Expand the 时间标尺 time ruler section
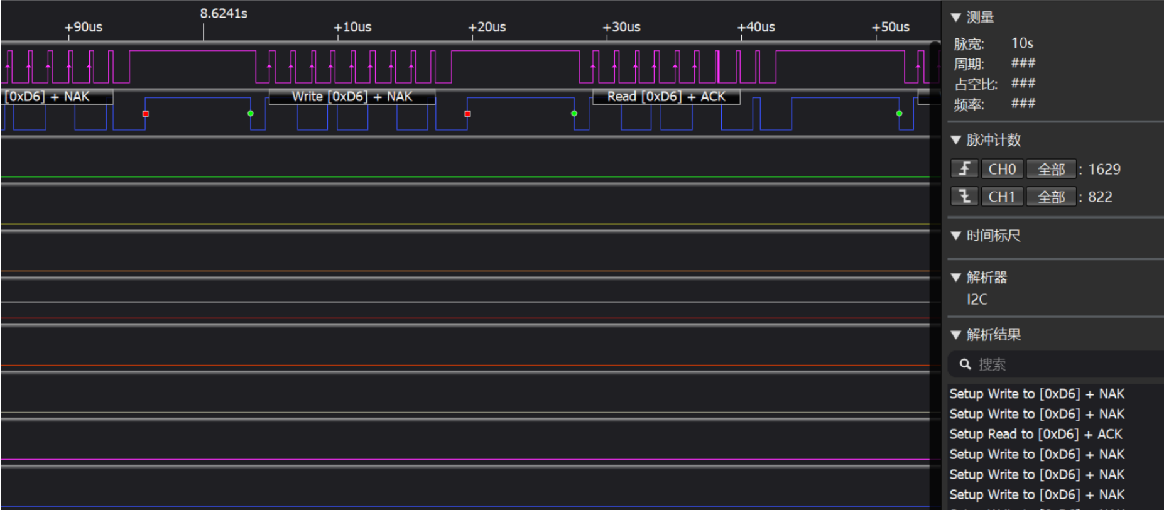Screen dimensions: 1164x510 pos(956,236)
